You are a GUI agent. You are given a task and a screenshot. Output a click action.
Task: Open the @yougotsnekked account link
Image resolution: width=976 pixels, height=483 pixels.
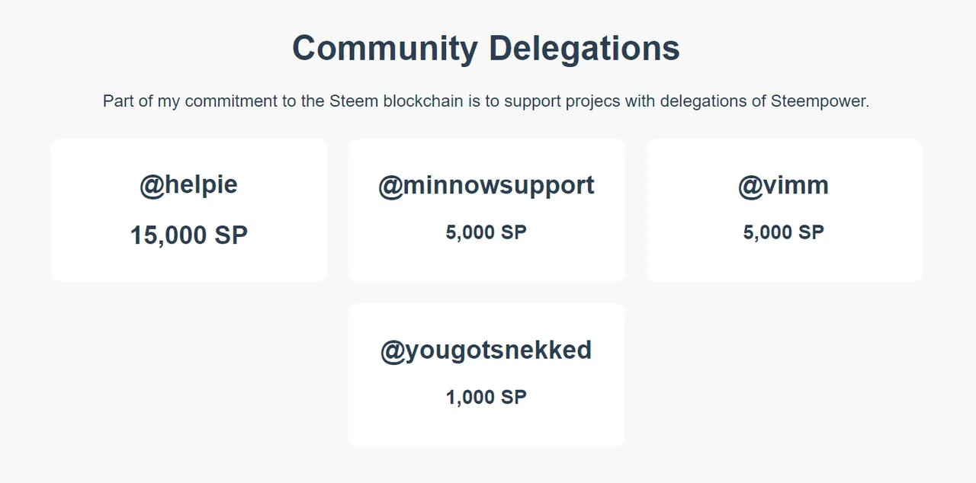point(486,350)
